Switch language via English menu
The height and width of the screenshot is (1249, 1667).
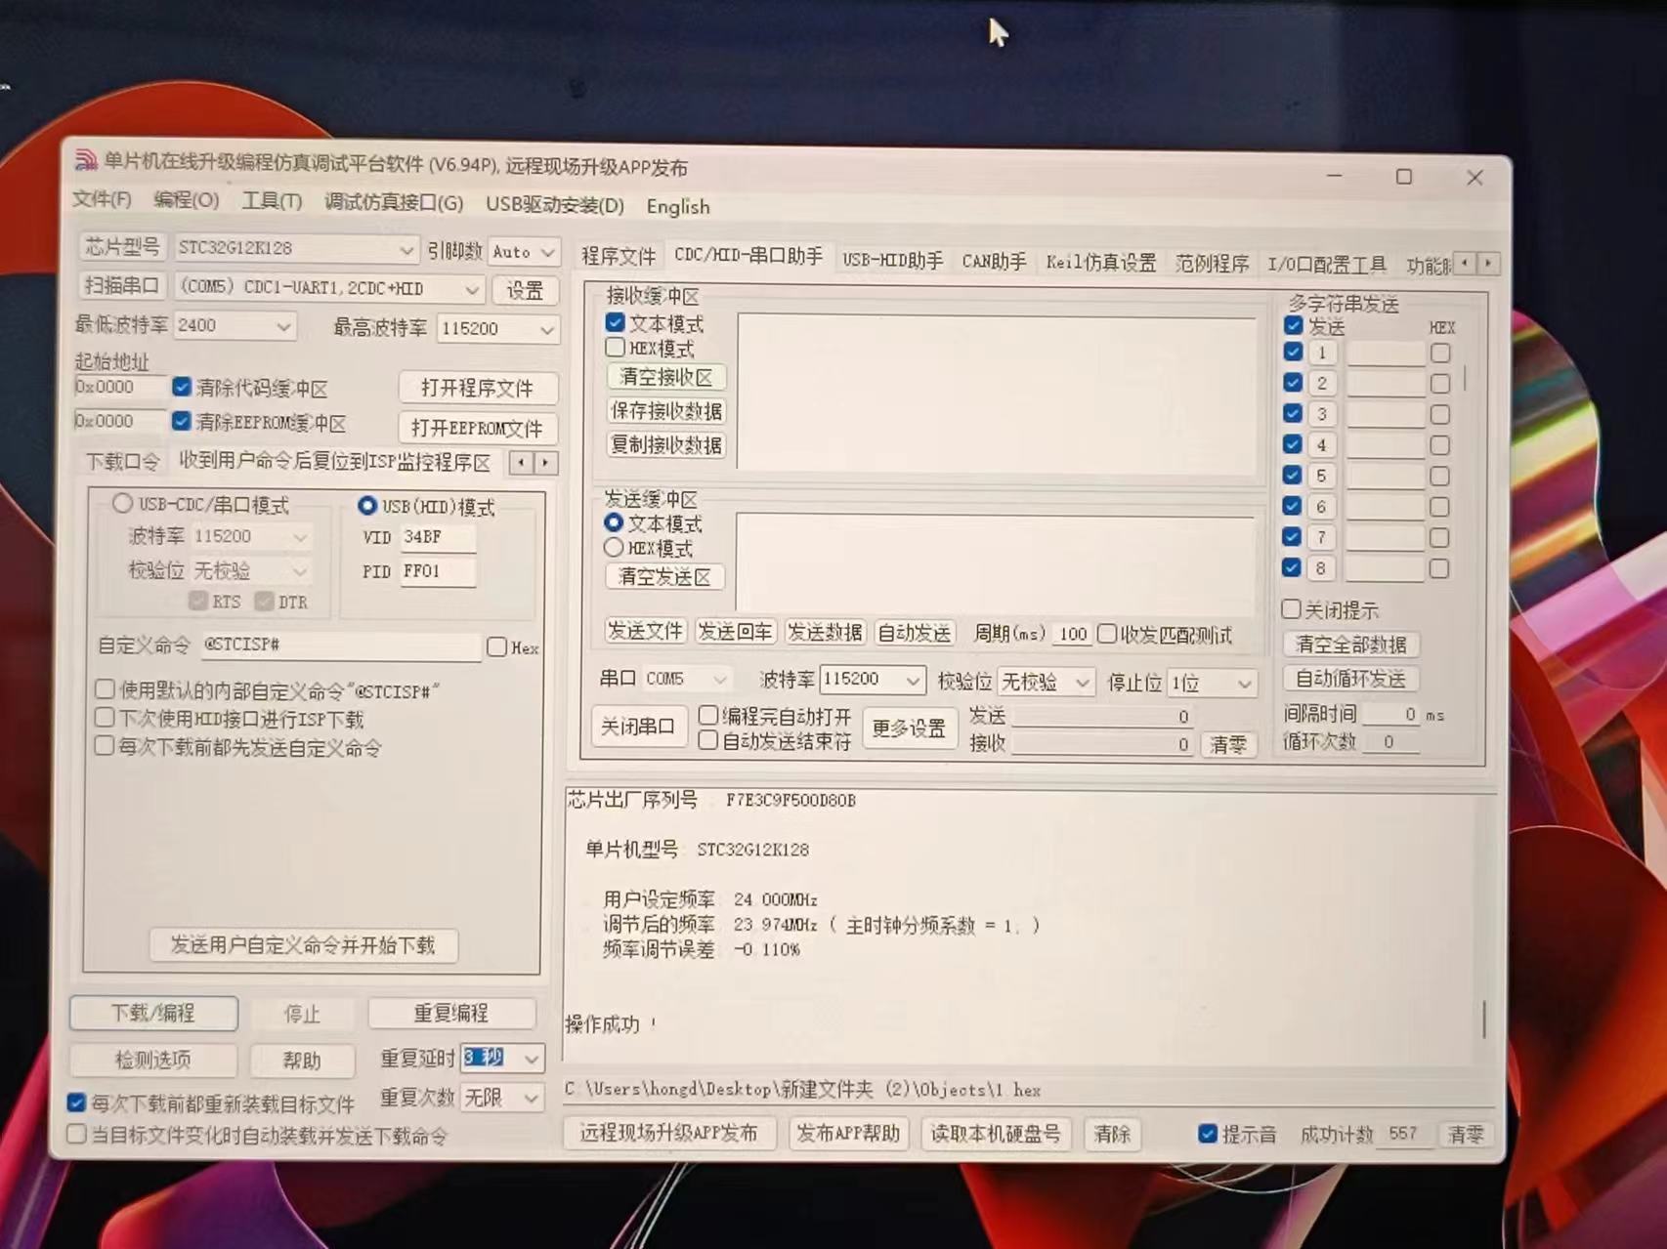tap(677, 207)
